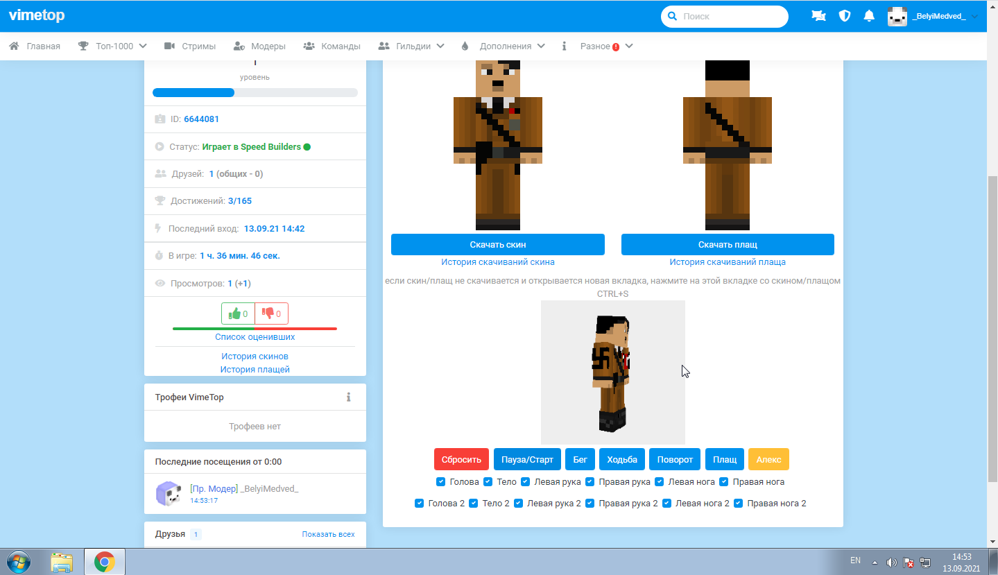This screenshot has width=998, height=575.
Task: Open the Дополнения dropdown menu
Action: (503, 46)
